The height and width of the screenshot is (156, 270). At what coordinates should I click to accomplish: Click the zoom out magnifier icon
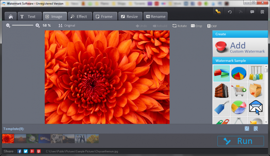pos(8,26)
